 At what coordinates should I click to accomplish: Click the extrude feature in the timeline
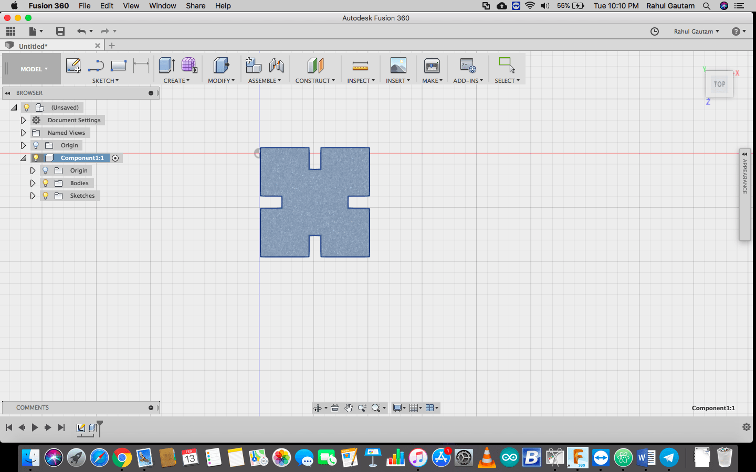coord(93,428)
